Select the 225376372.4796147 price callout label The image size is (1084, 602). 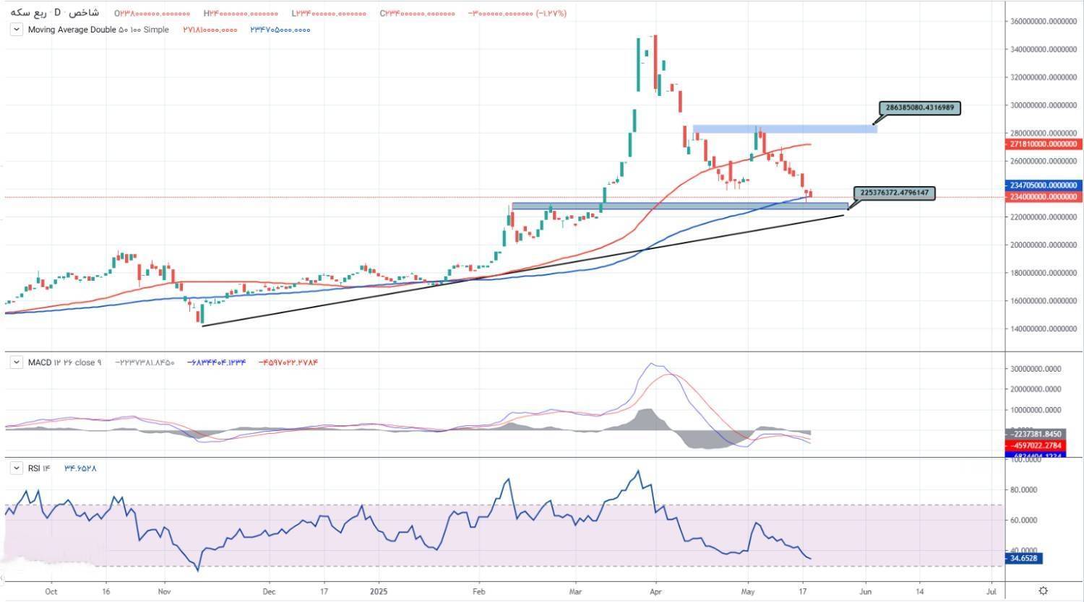coord(895,193)
